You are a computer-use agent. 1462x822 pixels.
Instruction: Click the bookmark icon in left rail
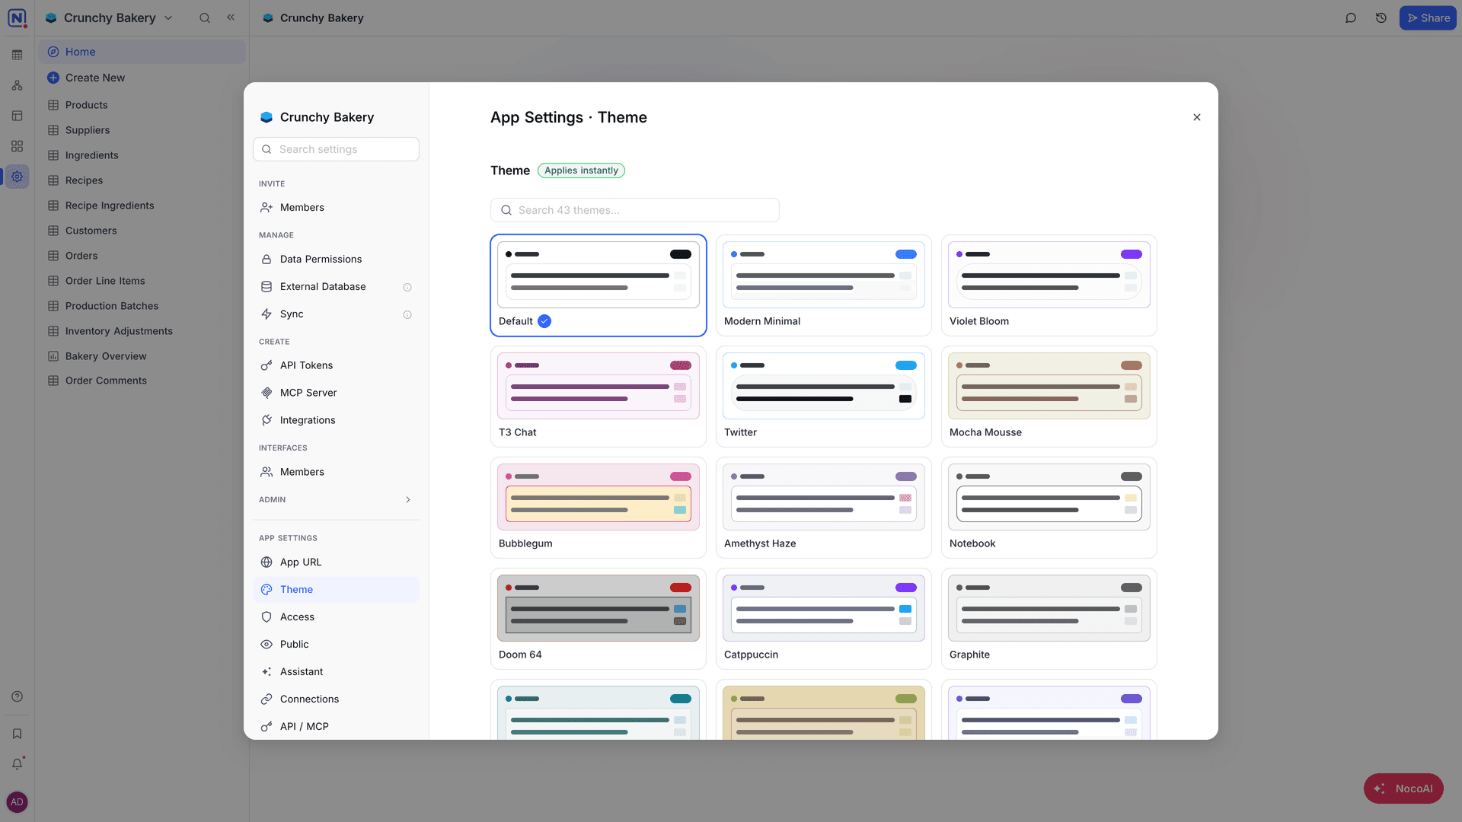[17, 734]
